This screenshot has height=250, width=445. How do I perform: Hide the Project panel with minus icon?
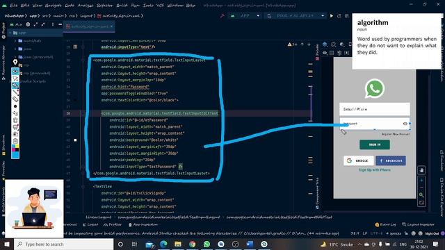60,25
